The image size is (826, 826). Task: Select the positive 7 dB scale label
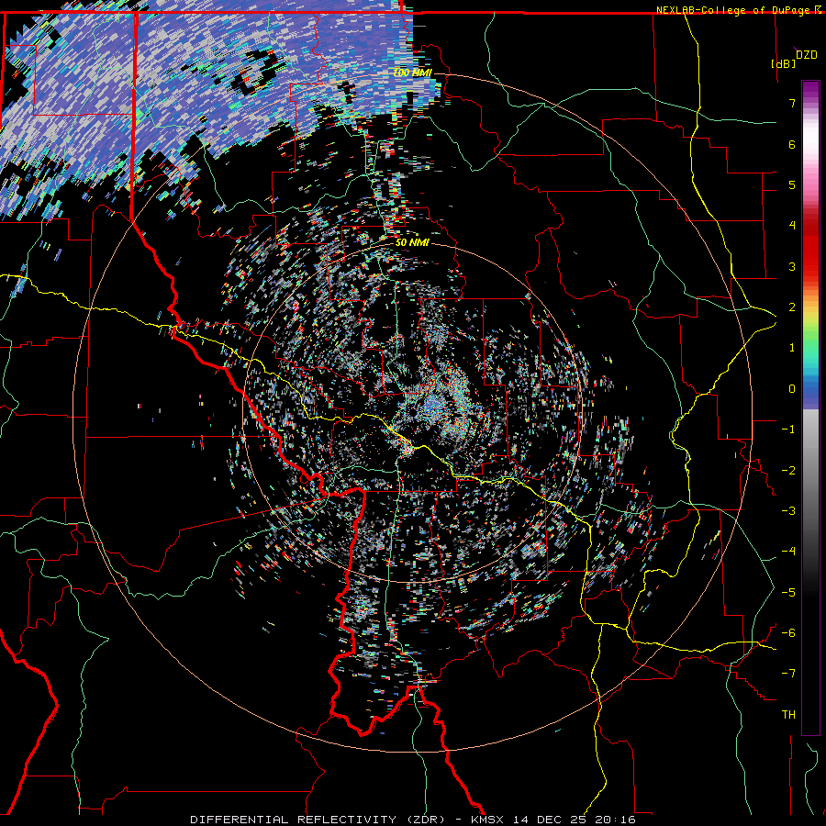pyautogui.click(x=792, y=103)
